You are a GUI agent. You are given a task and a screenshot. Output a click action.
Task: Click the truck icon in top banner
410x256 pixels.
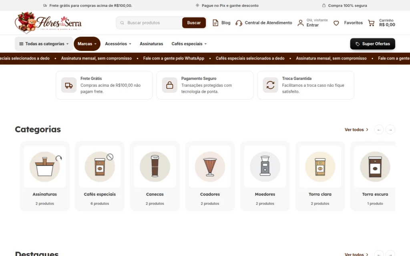click(45, 6)
